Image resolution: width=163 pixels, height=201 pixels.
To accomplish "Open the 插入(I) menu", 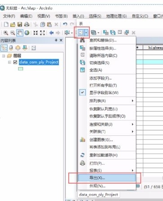I will [78, 16].
